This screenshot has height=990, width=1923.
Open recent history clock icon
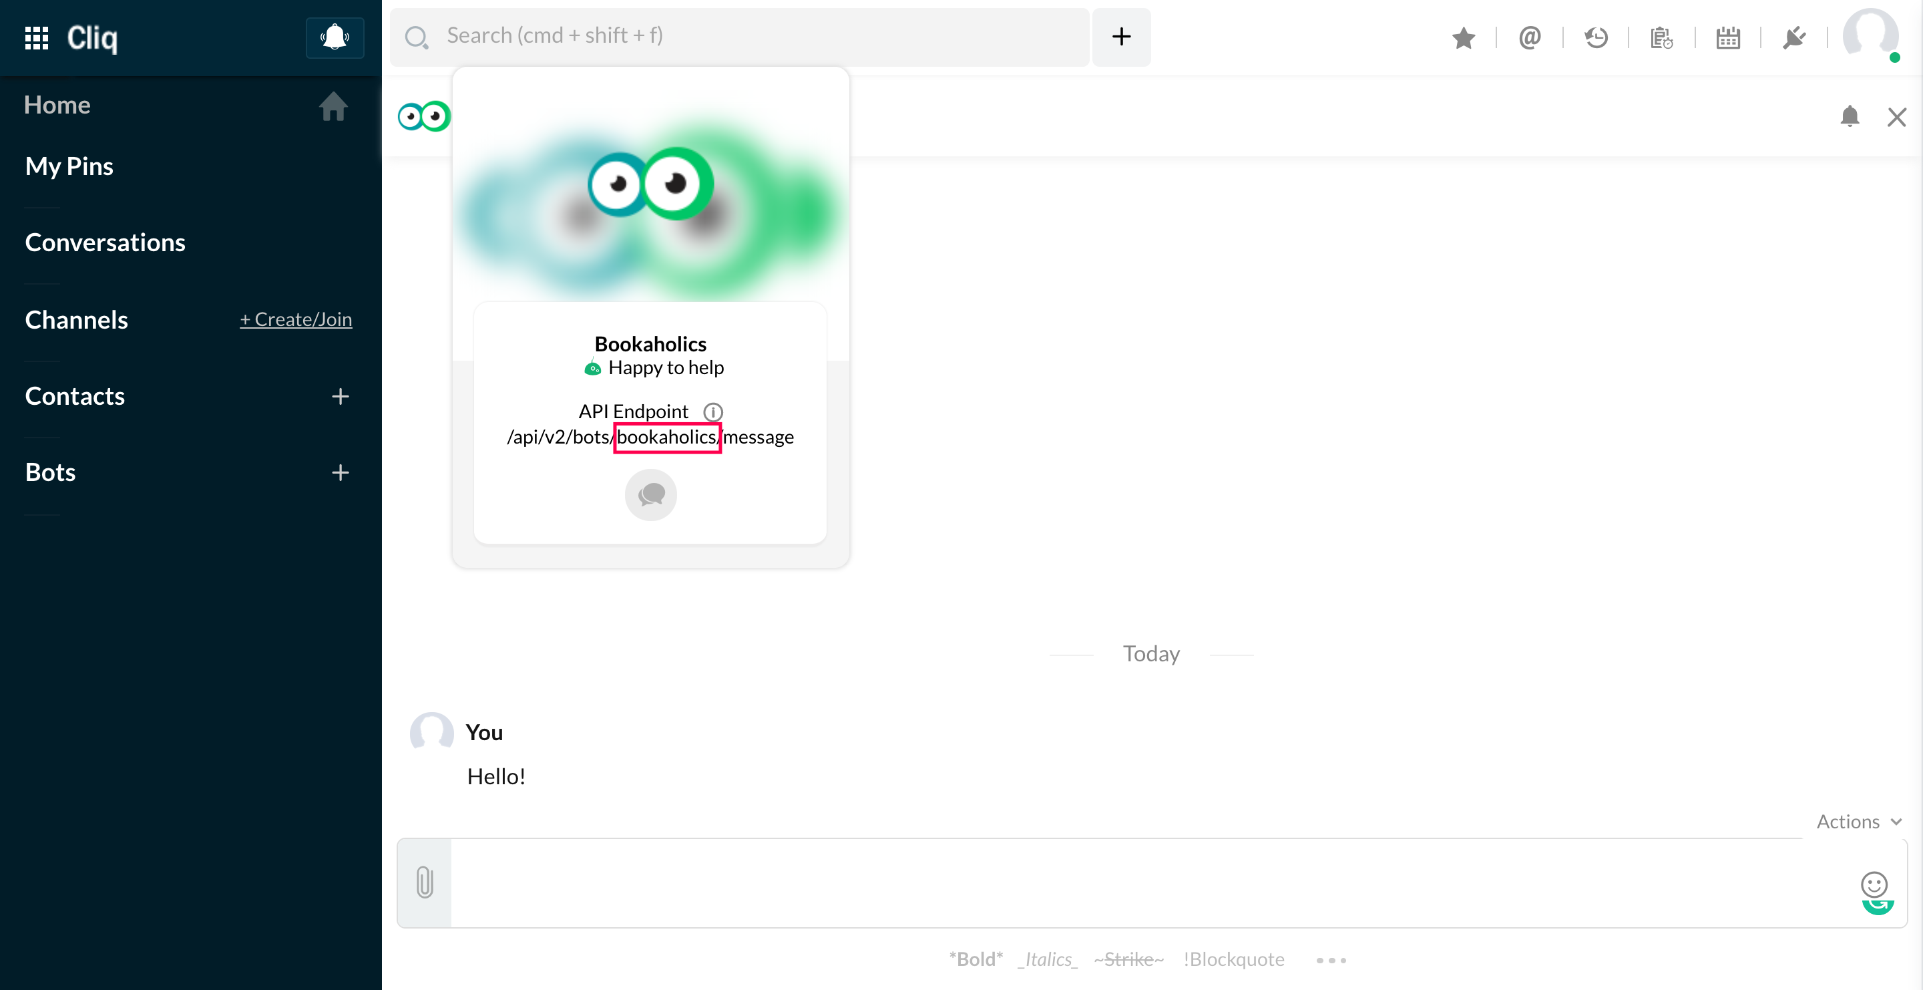1595,37
